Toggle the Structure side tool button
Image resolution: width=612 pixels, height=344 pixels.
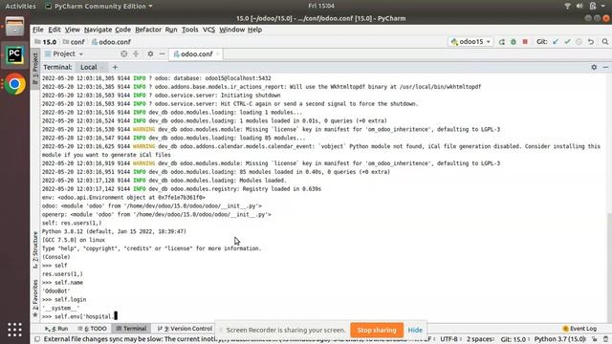(x=35, y=249)
